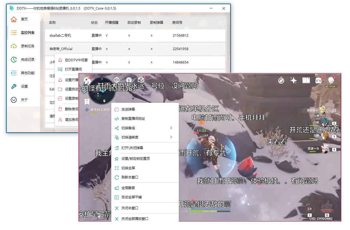Click the 自动录制 column header
The image size is (350, 230).
click(x=134, y=22)
